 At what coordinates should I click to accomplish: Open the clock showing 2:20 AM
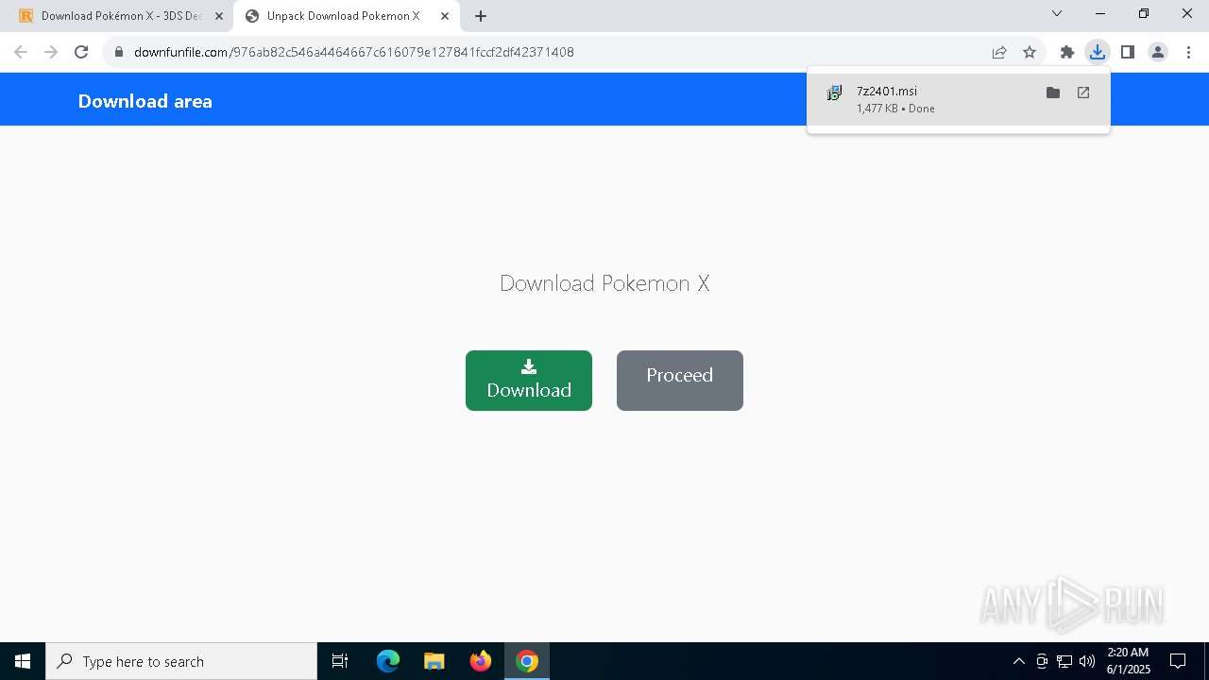[1128, 661]
